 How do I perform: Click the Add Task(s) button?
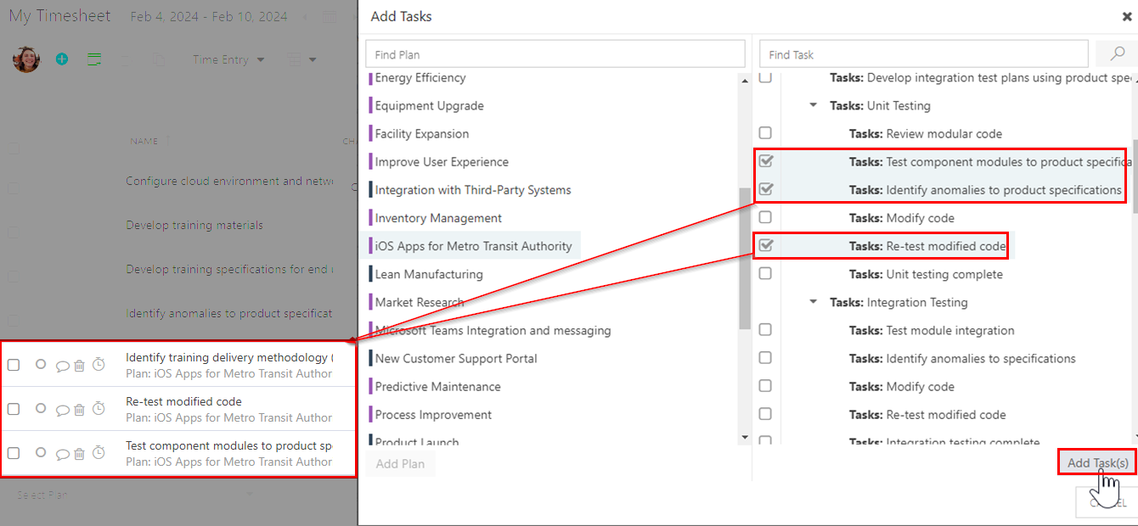pos(1096,462)
